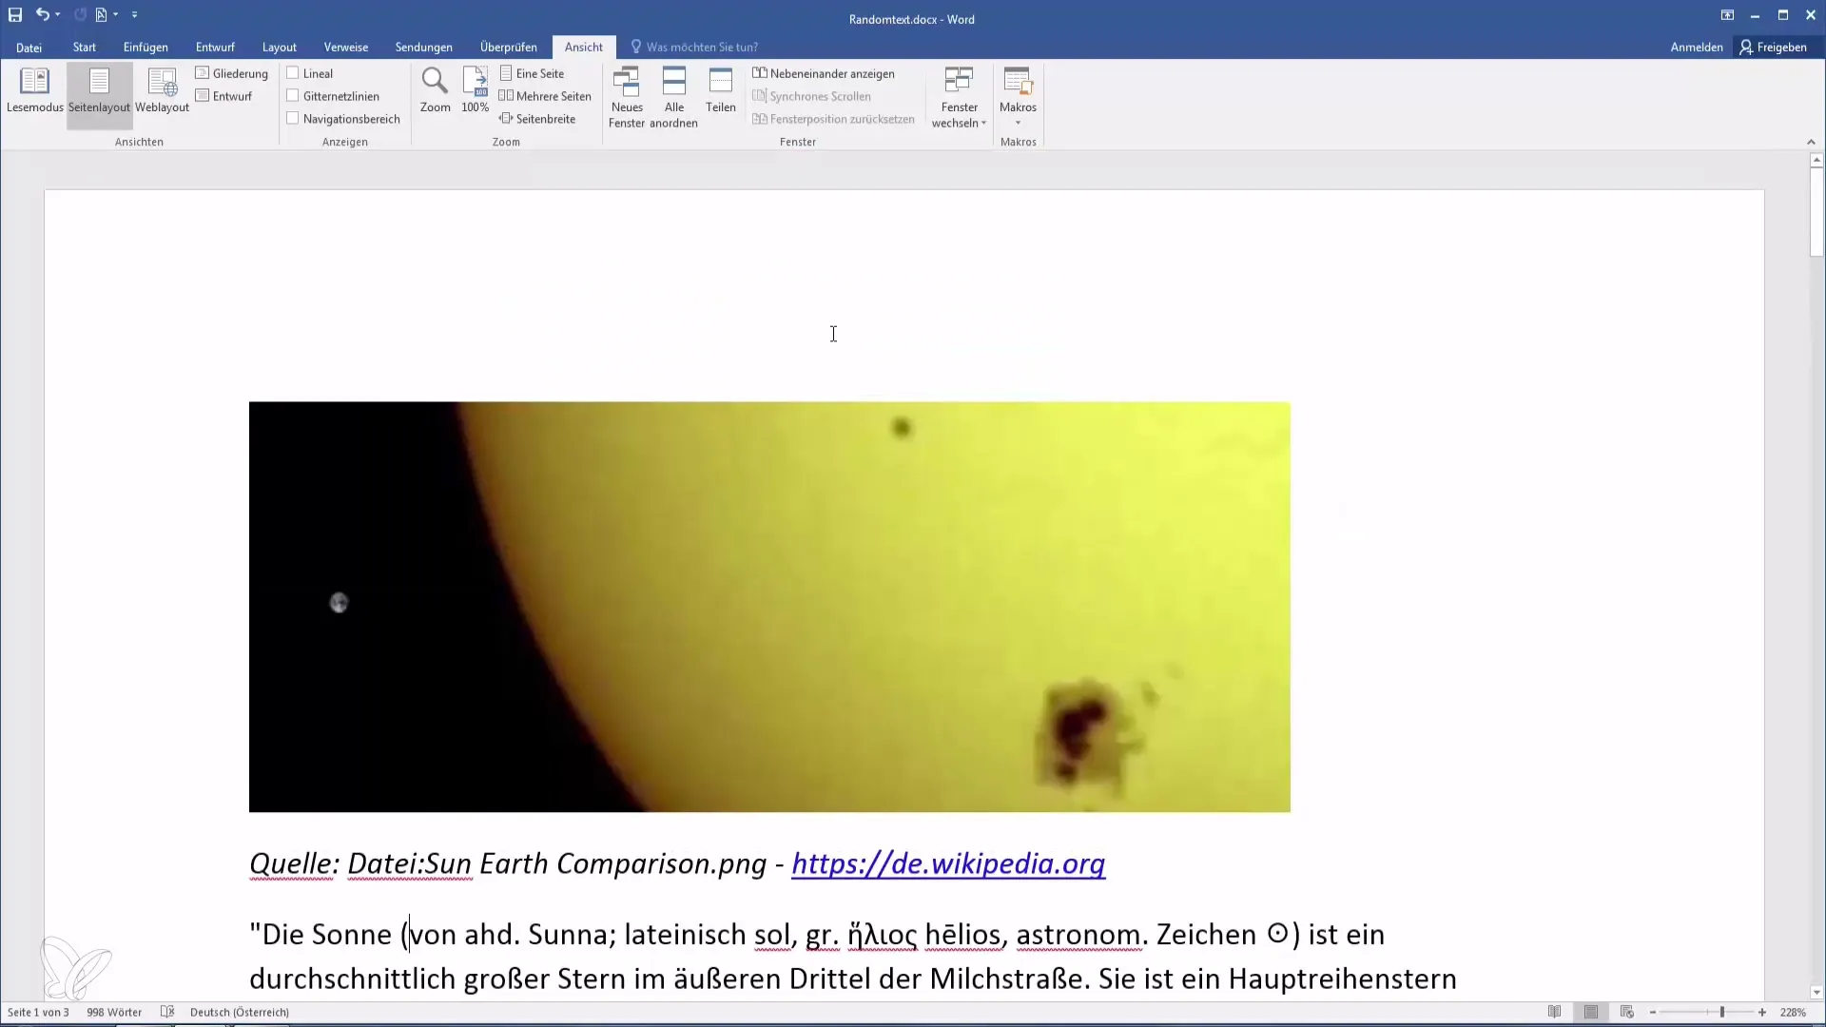Open Ribbon display options icon
The height and width of the screenshot is (1027, 1826).
[1727, 15]
